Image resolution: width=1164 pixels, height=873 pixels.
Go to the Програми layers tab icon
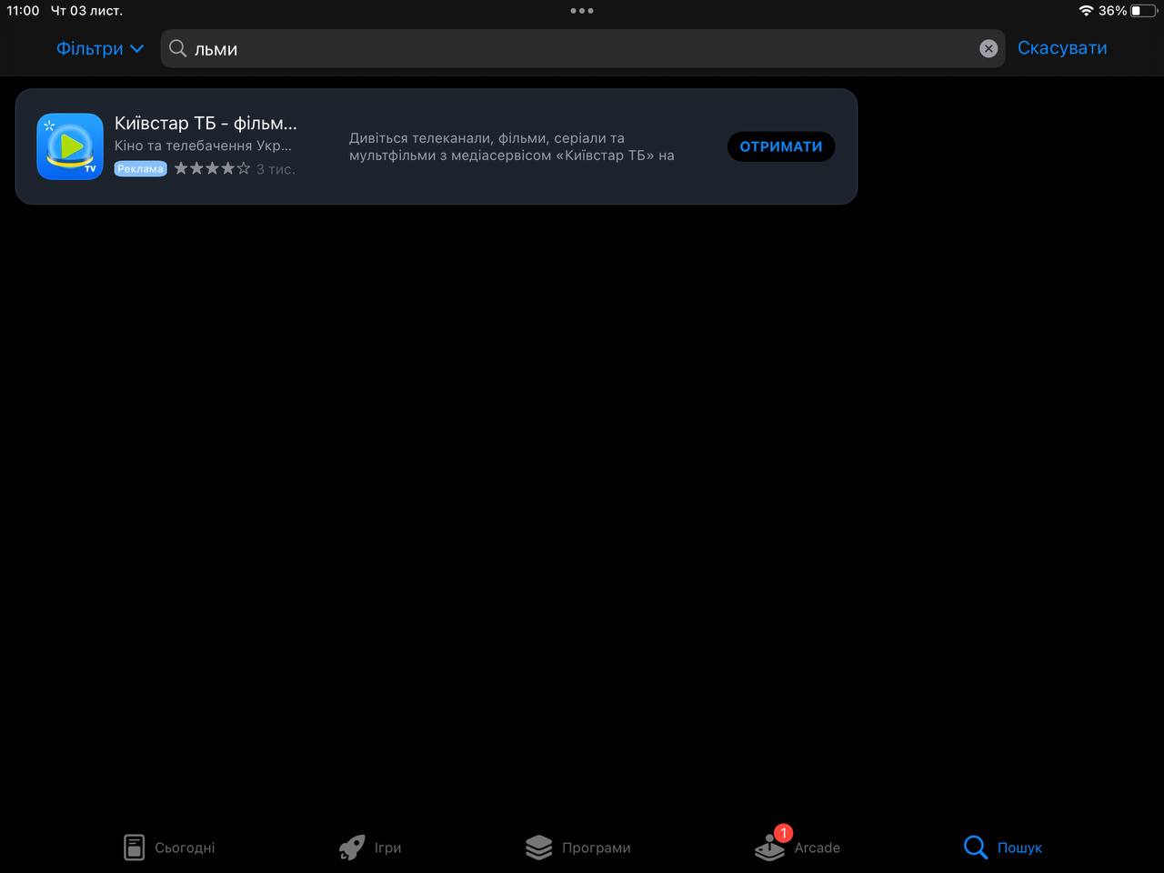(539, 848)
